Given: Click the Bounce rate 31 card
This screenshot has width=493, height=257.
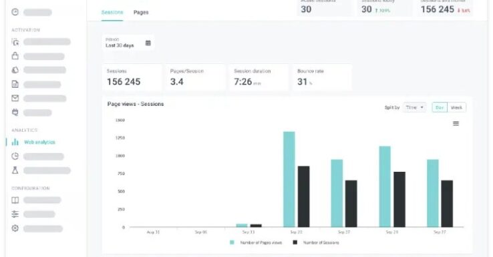Looking at the screenshot, I should [323, 77].
